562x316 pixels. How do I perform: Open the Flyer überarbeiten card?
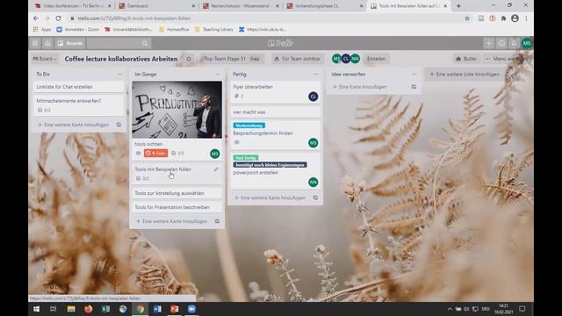coord(275,91)
